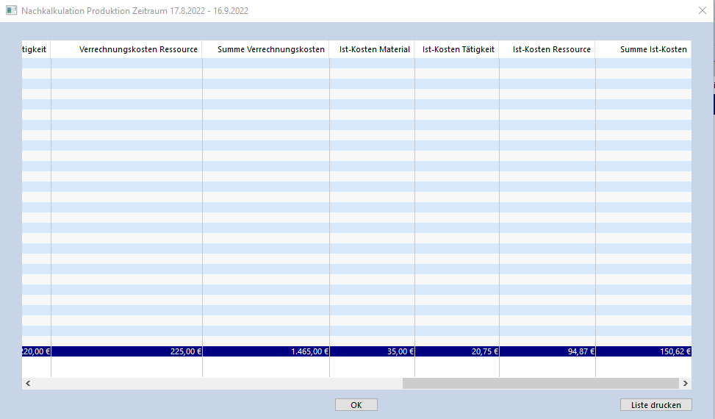Click the 35,00 € total in Ist-Kosten Material
715x419 pixels.
pos(373,351)
